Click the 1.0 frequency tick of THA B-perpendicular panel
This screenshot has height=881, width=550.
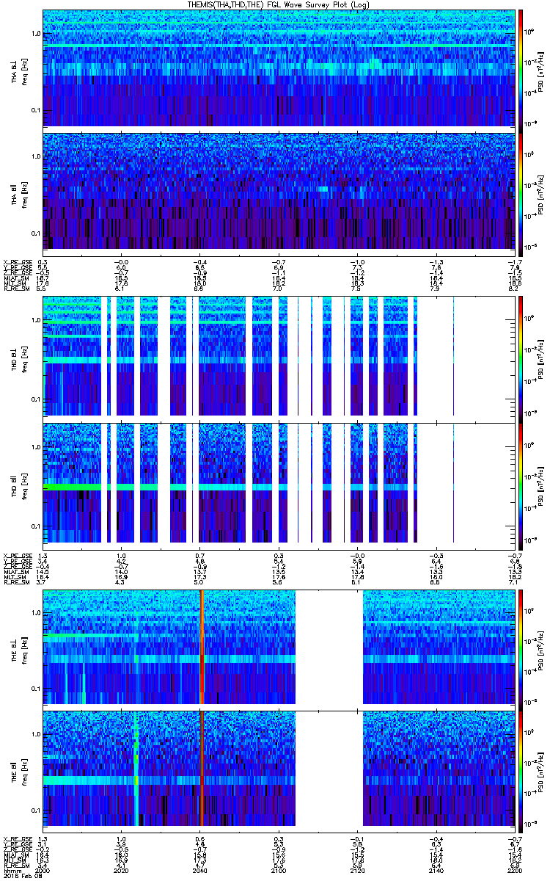pyautogui.click(x=35, y=34)
